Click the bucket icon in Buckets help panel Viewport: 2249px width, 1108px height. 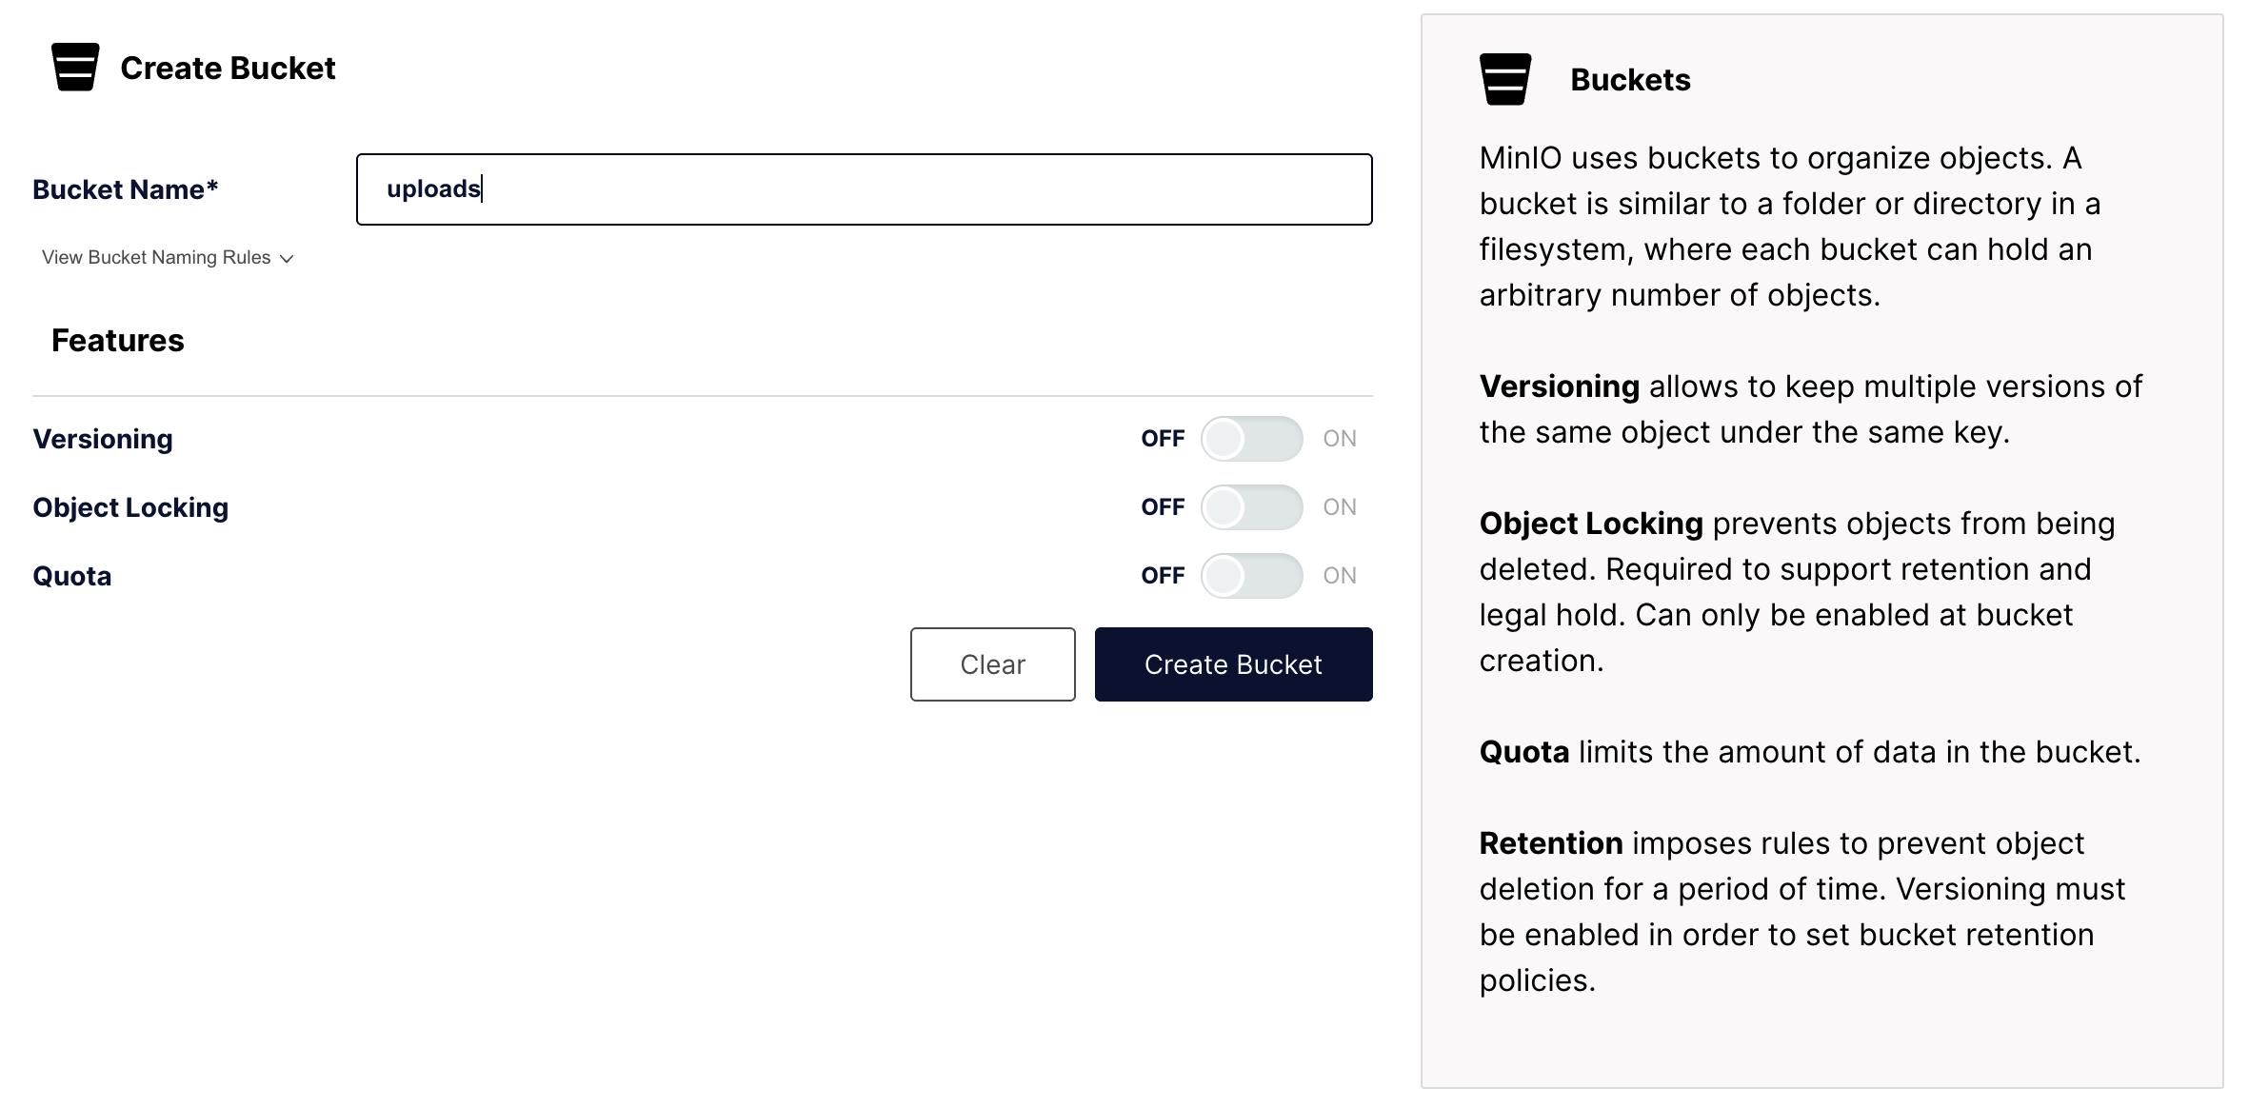(x=1505, y=79)
